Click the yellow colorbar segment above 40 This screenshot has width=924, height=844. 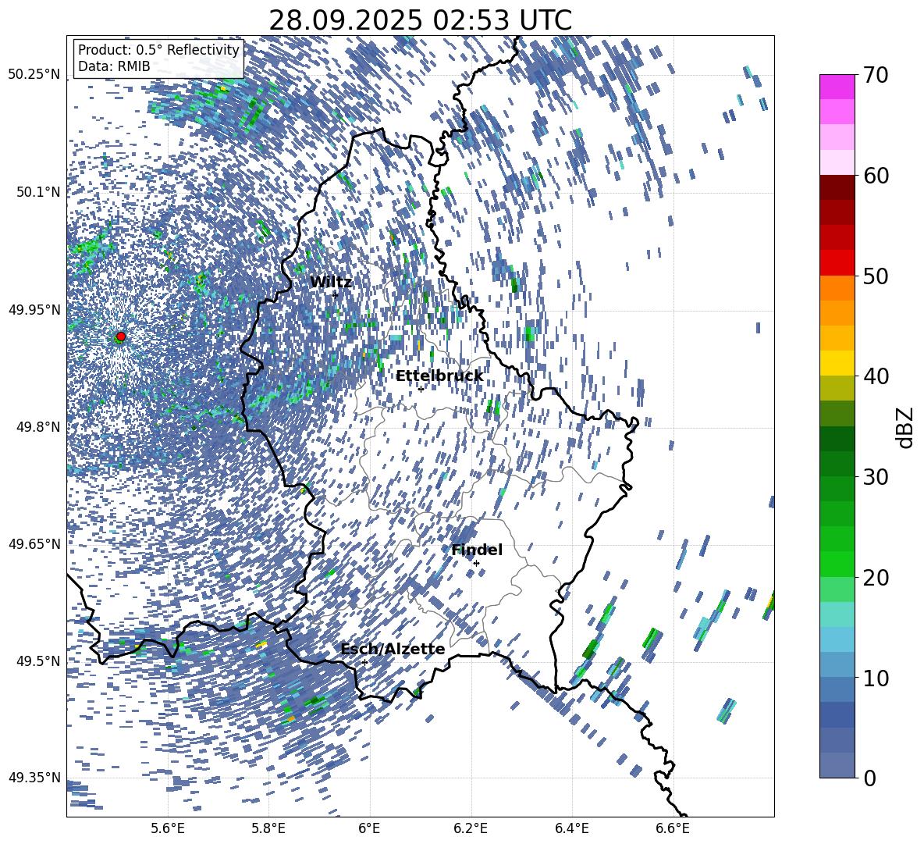(x=837, y=363)
